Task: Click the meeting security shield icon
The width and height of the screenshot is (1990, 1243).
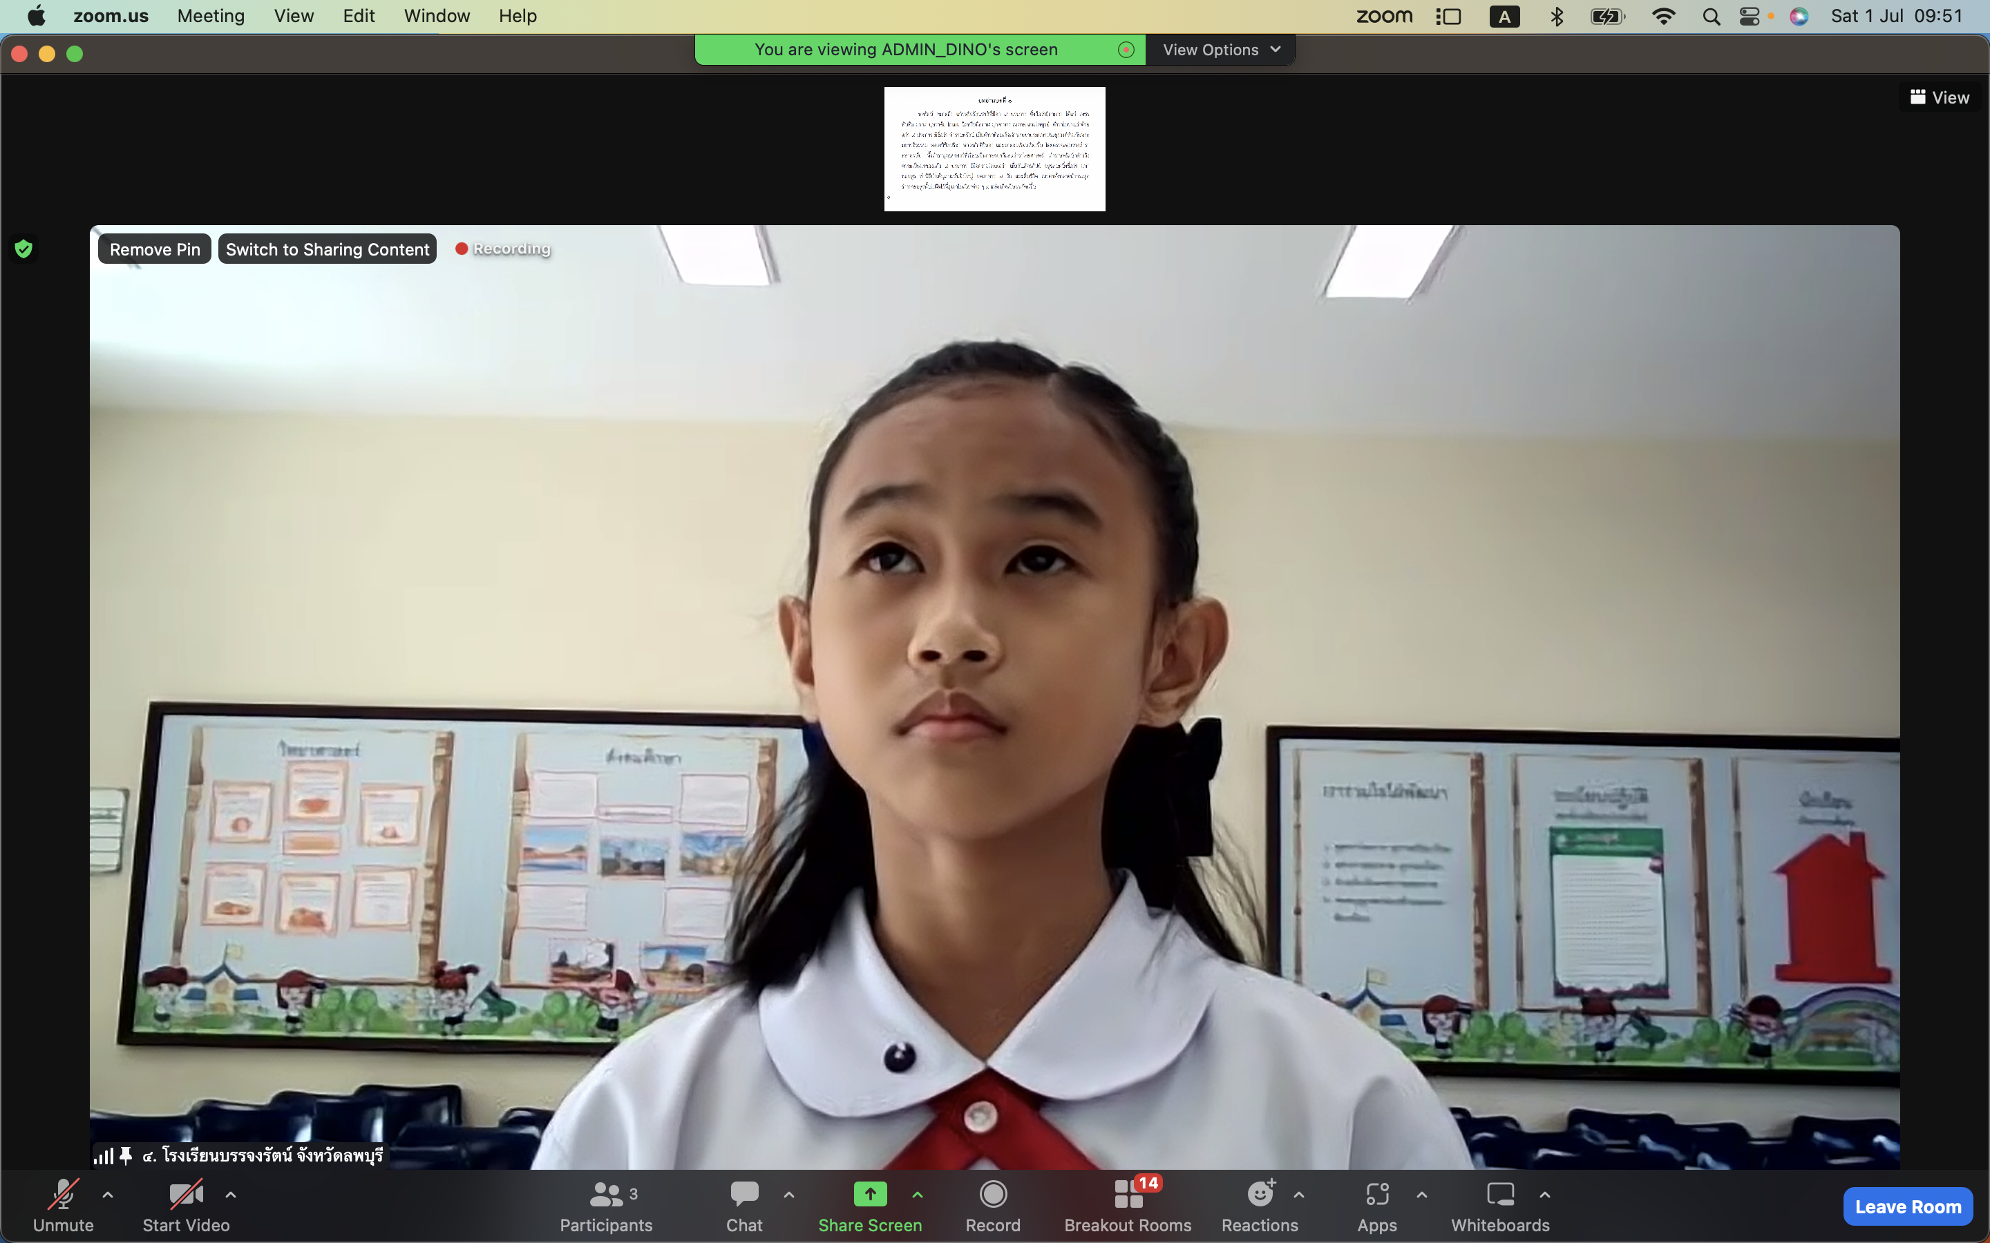Action: click(24, 249)
